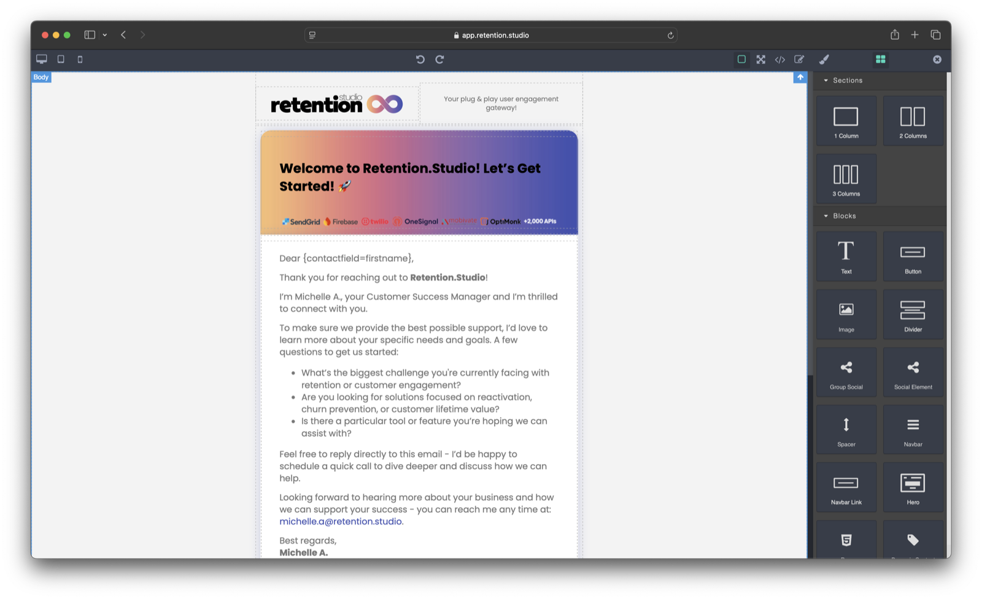Undo the last edit

(420, 59)
